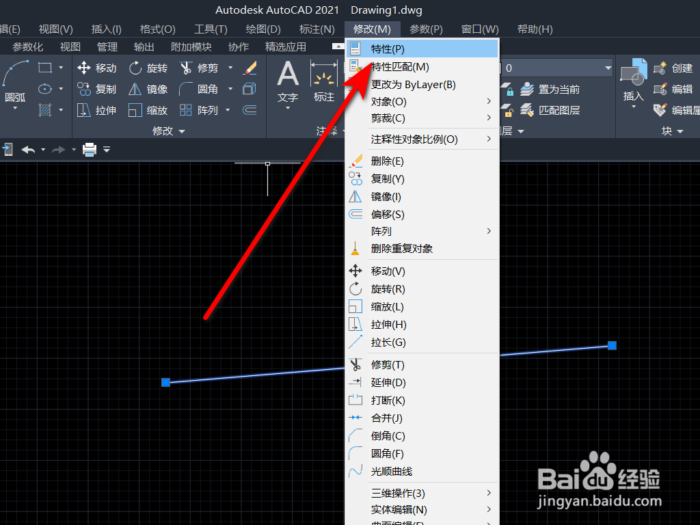Click the Ellipse draw tool icon

click(44, 89)
